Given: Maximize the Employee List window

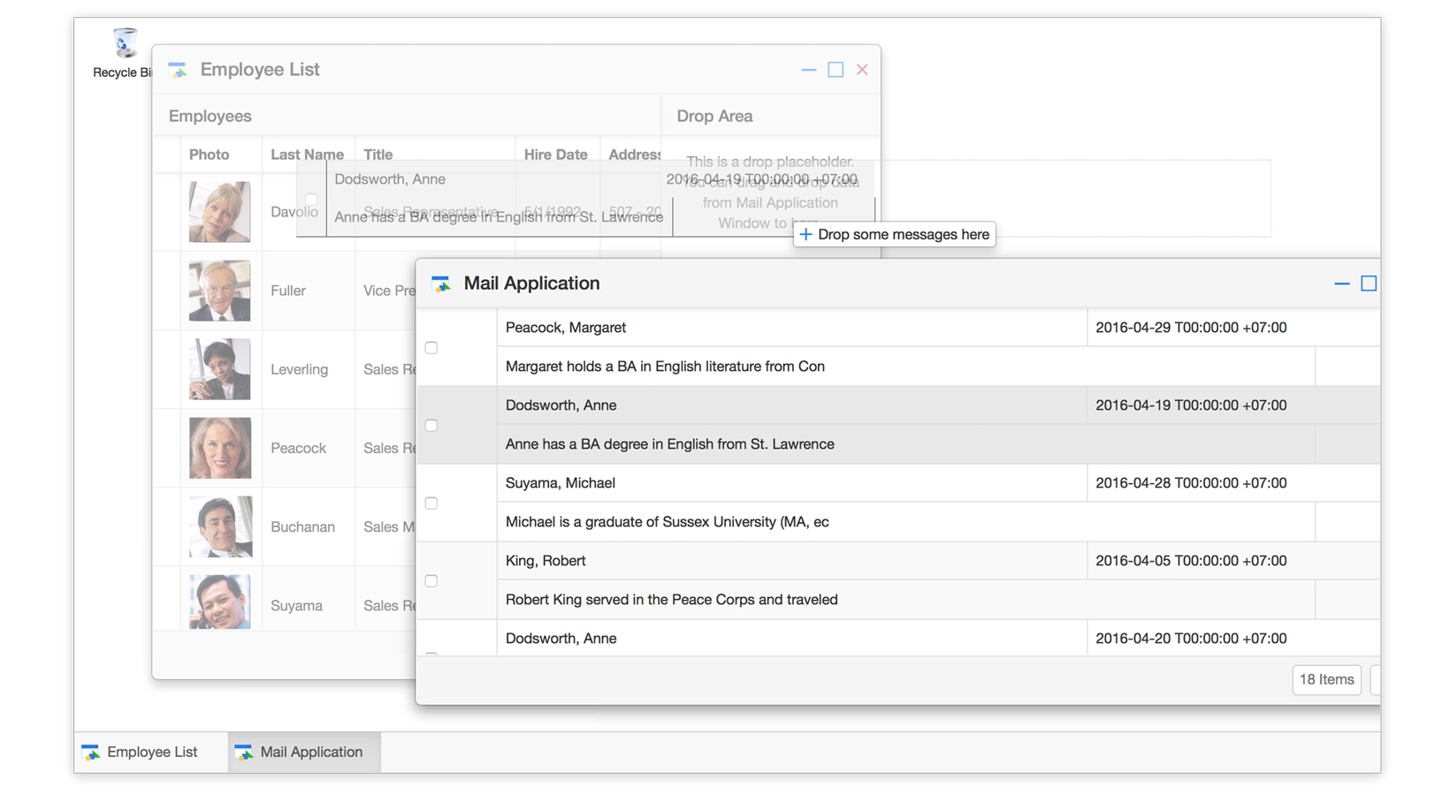Looking at the screenshot, I should pyautogui.click(x=836, y=70).
